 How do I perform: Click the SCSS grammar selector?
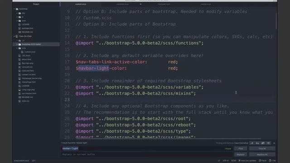click(x=234, y=161)
